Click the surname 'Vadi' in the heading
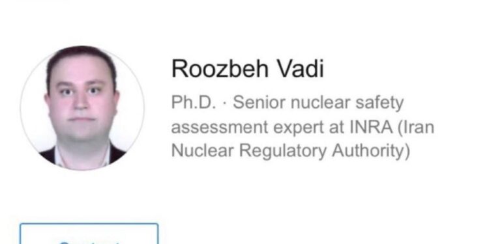 (301, 69)
